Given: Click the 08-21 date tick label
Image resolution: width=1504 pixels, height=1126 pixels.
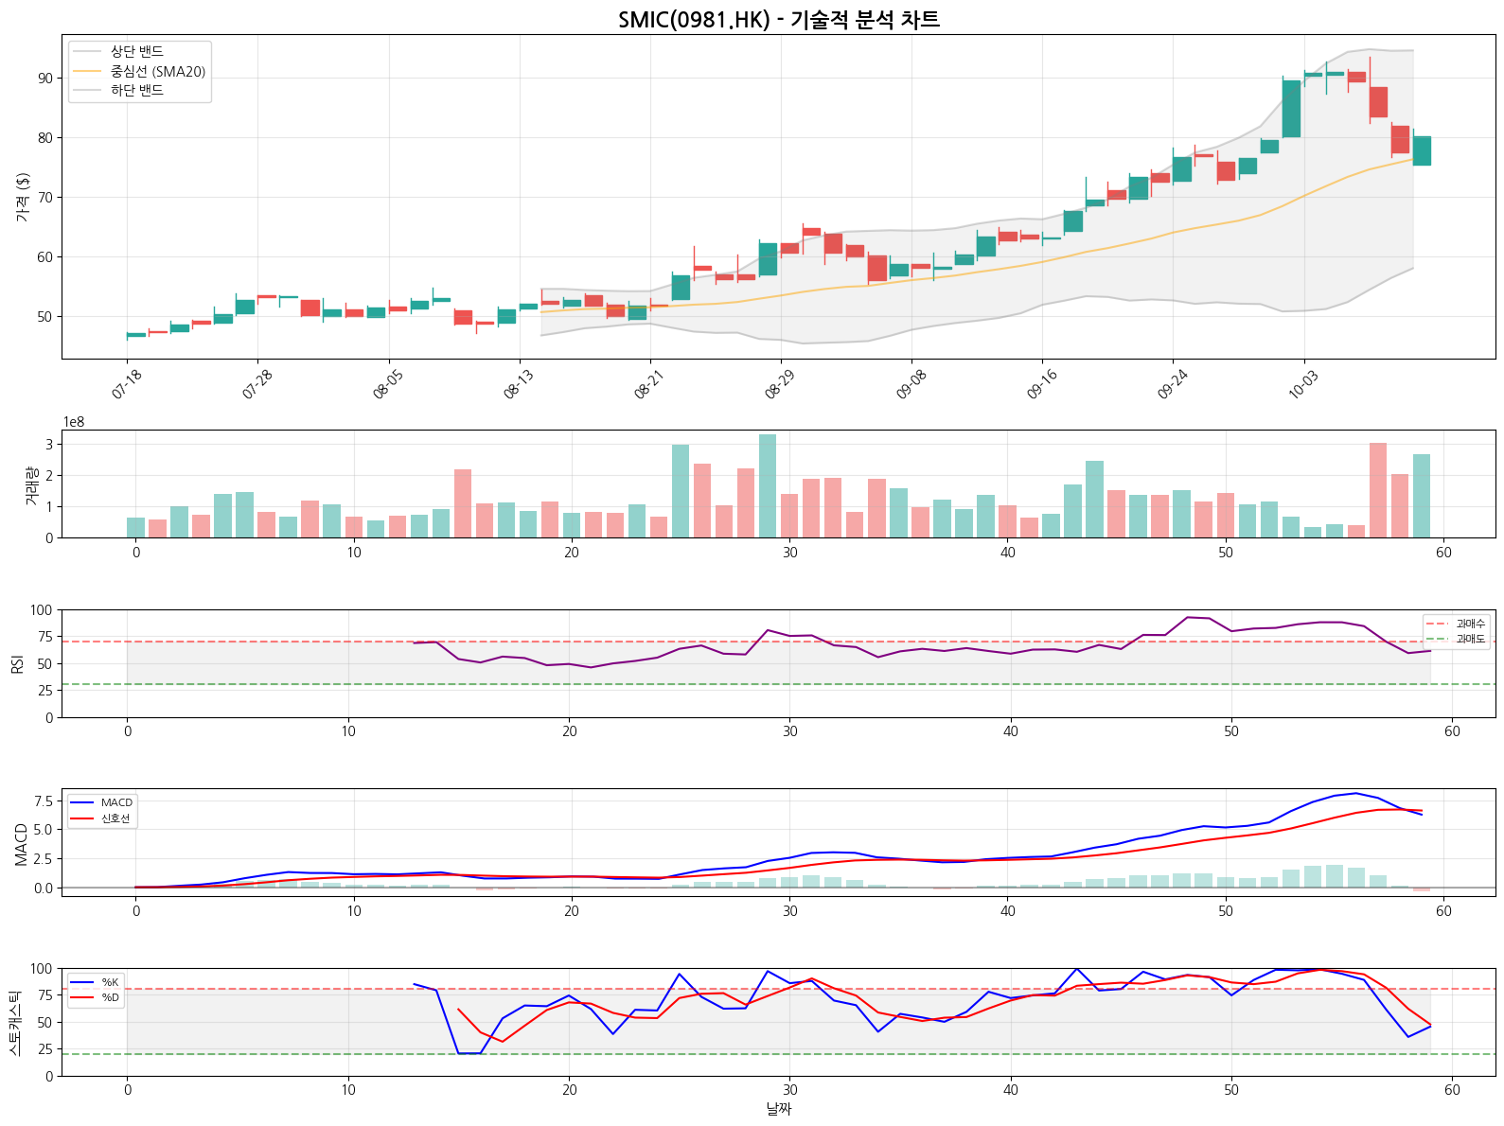Looking at the screenshot, I should [649, 384].
